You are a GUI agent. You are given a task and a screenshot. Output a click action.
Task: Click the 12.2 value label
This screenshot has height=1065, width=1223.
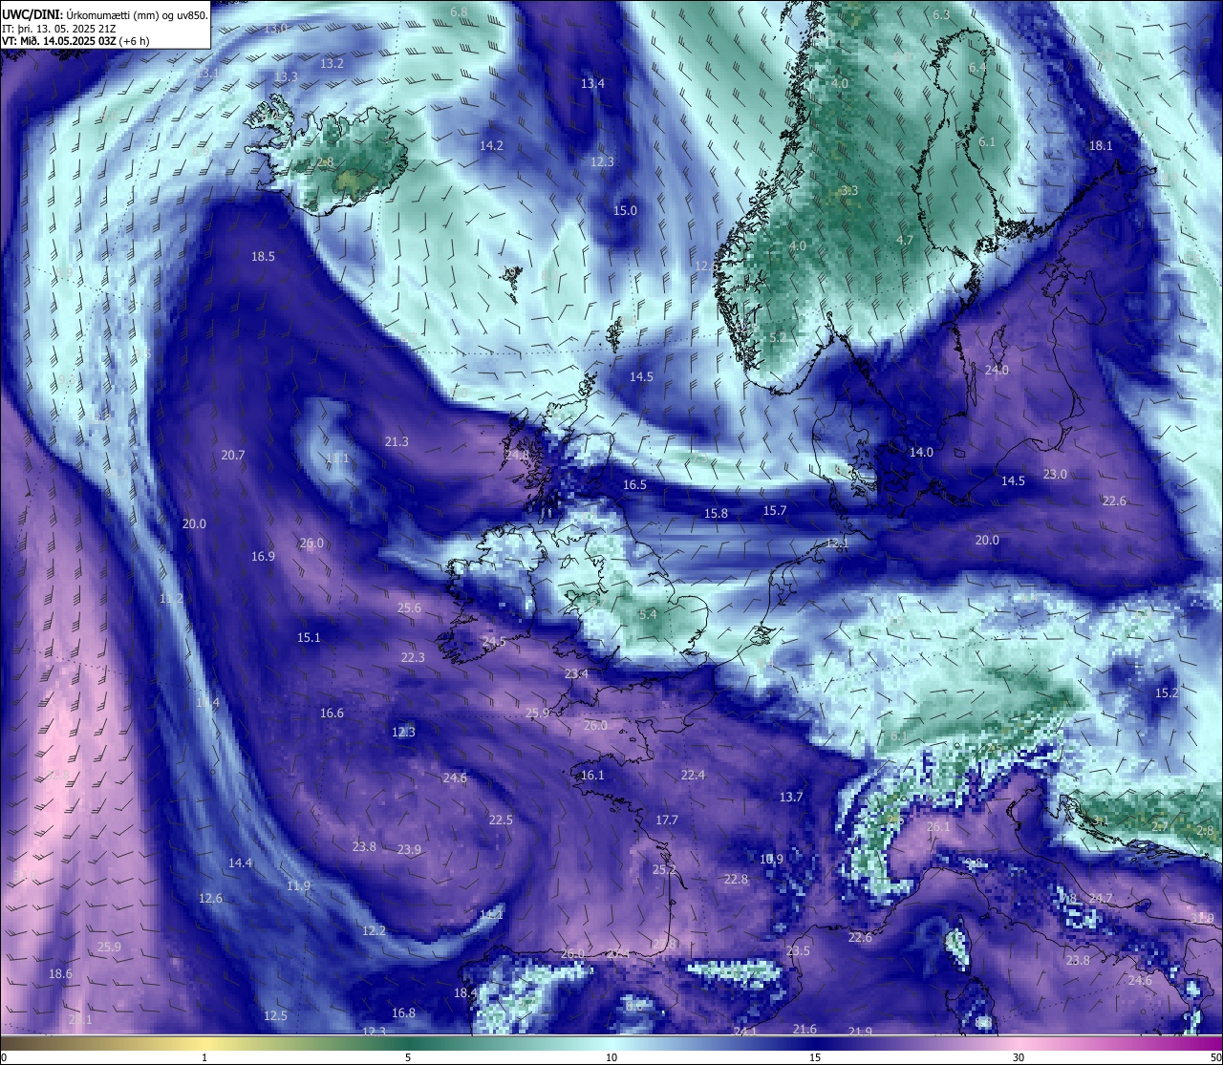click(x=374, y=931)
